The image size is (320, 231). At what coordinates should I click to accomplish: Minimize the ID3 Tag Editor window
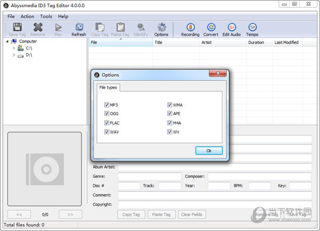click(x=285, y=4)
